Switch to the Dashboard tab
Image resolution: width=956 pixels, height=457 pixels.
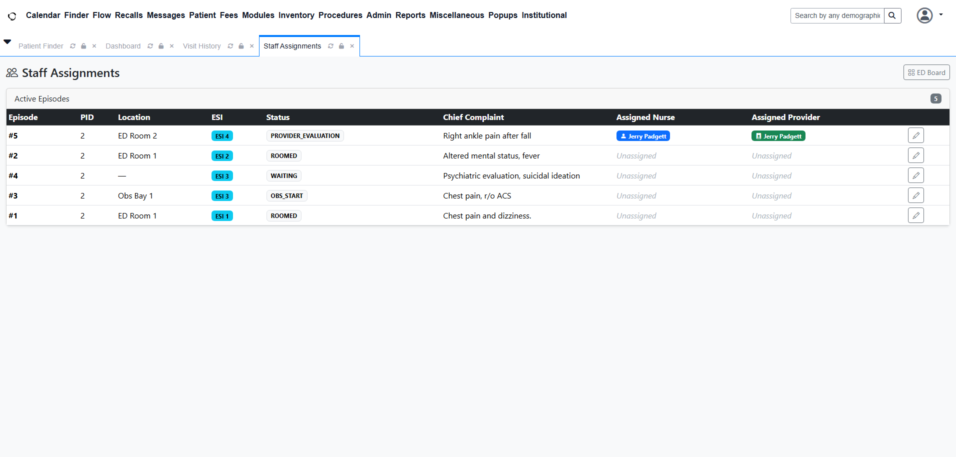(x=123, y=46)
